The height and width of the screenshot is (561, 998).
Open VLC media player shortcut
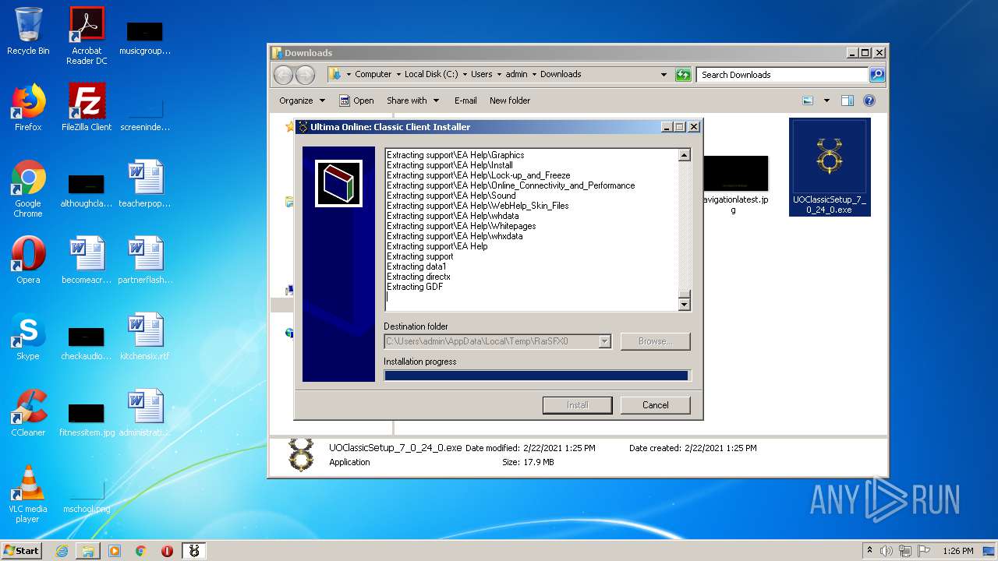28,495
